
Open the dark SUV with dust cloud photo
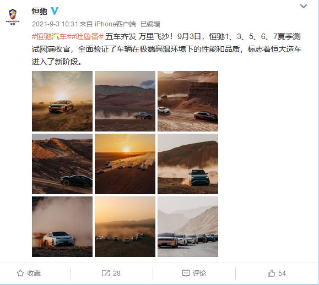click(125, 101)
